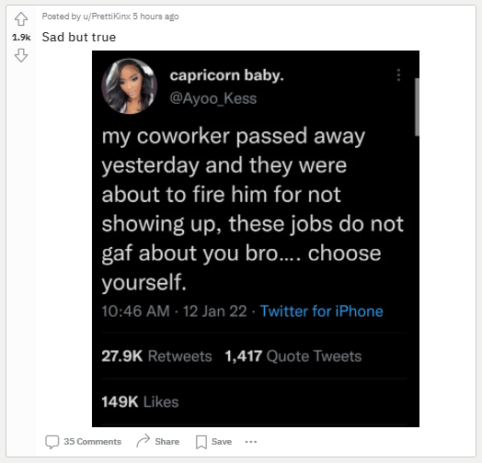View the 149K Likes list
The height and width of the screenshot is (463, 482).
[140, 401]
